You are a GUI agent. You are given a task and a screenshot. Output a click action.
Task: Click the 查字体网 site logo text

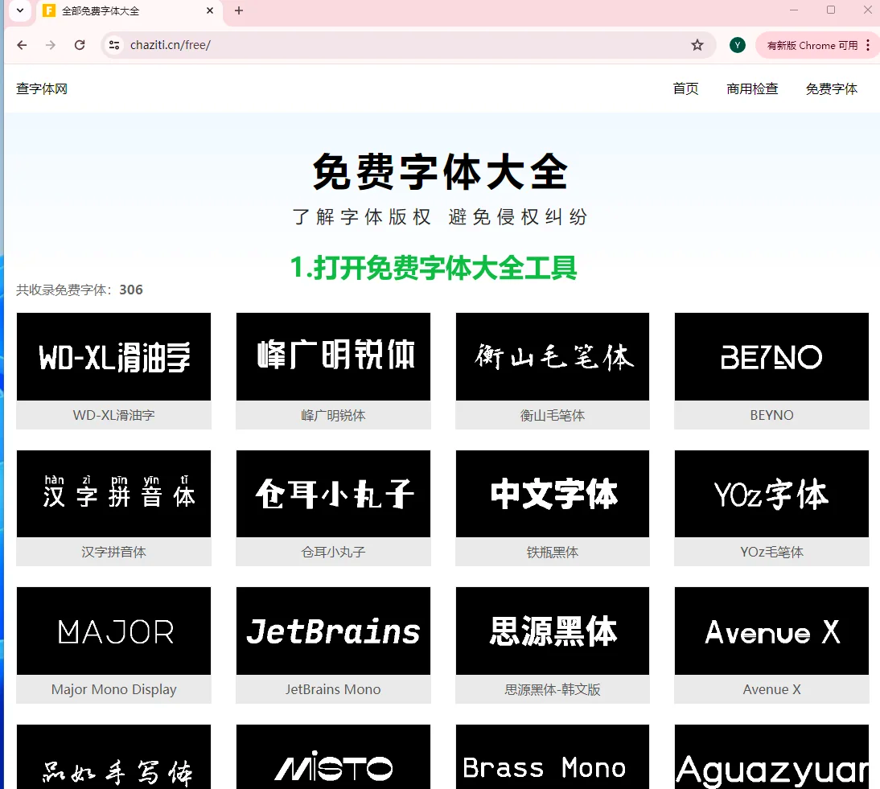pyautogui.click(x=40, y=88)
